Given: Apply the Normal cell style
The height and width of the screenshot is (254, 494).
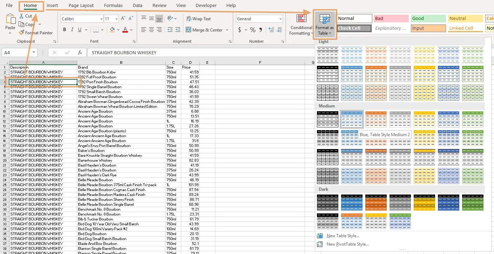Looking at the screenshot, I should click(x=354, y=19).
